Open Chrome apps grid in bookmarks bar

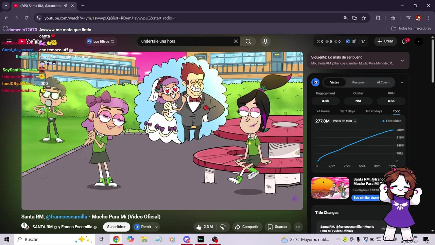5,29
